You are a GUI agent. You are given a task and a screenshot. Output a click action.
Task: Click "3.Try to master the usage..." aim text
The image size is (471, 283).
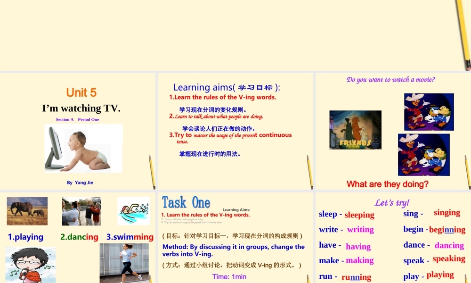coord(230,138)
